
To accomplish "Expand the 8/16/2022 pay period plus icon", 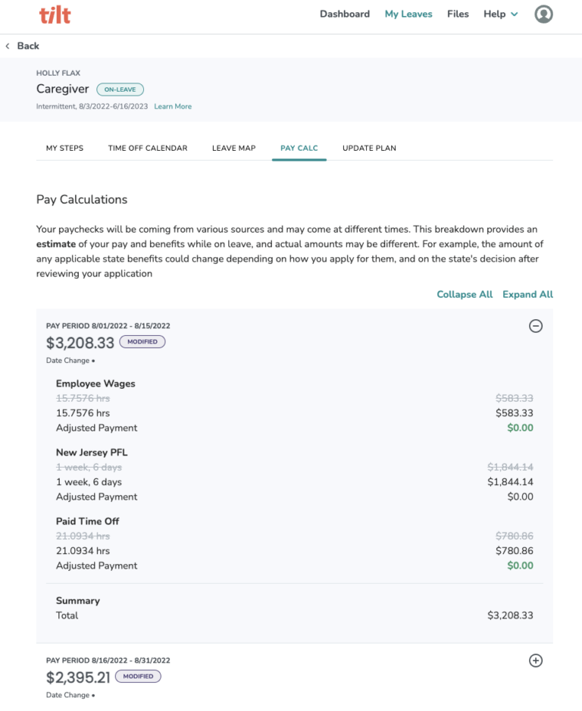I will tap(536, 660).
